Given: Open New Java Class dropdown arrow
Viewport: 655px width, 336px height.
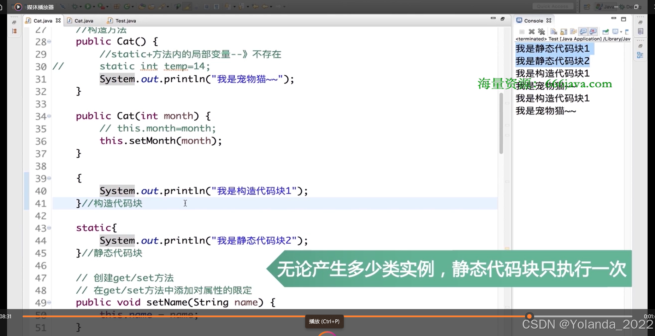Looking at the screenshot, I should click(x=132, y=6).
